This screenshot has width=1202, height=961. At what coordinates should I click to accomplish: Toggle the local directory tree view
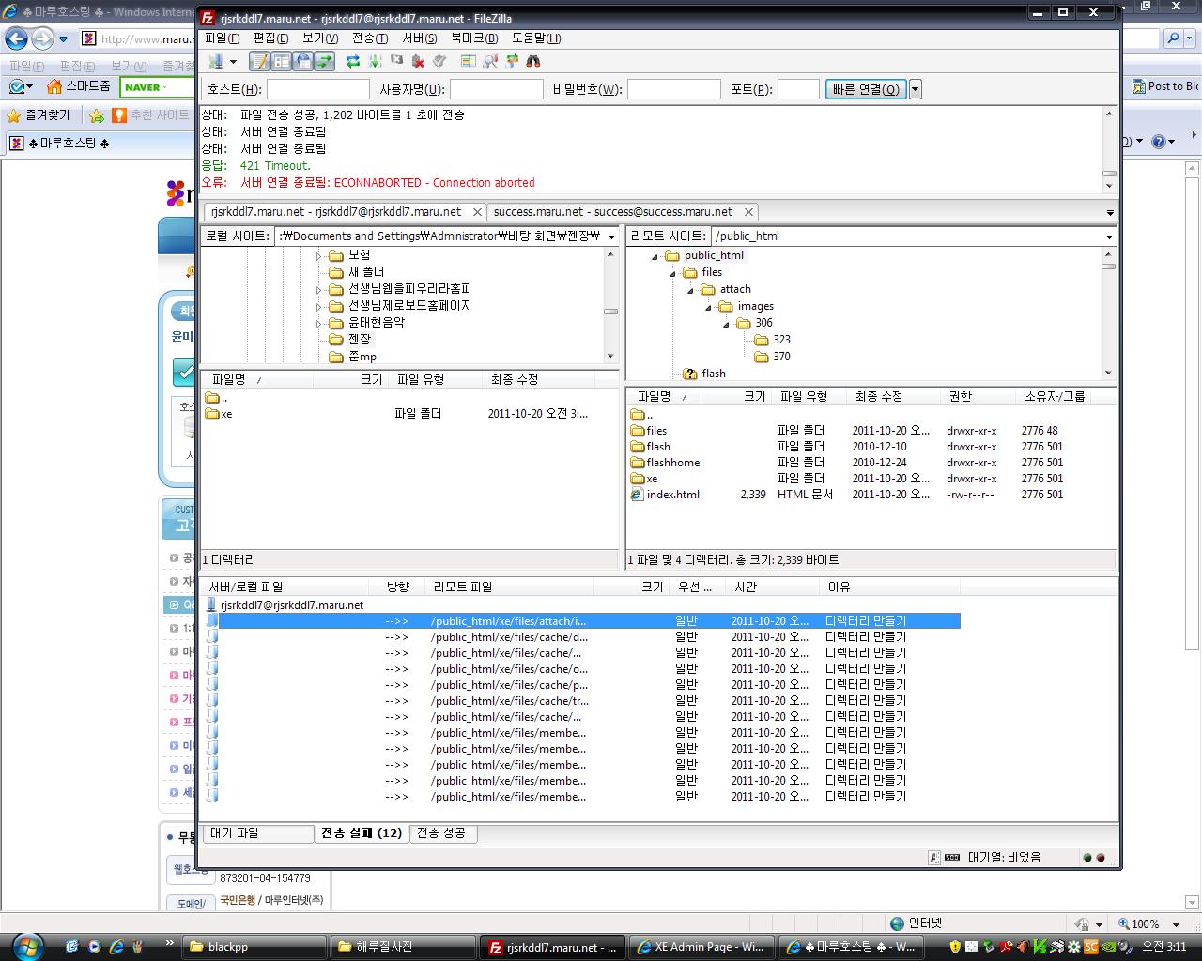[281, 62]
